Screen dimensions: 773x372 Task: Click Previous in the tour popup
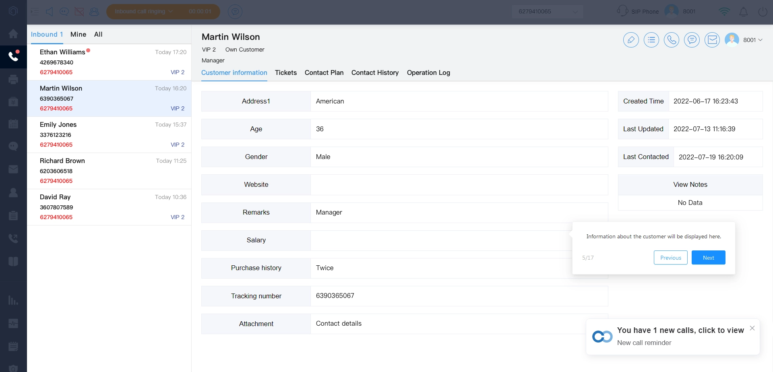click(670, 258)
